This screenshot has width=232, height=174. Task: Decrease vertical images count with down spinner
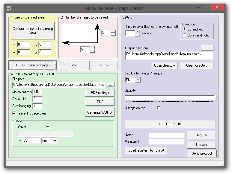point(113,34)
